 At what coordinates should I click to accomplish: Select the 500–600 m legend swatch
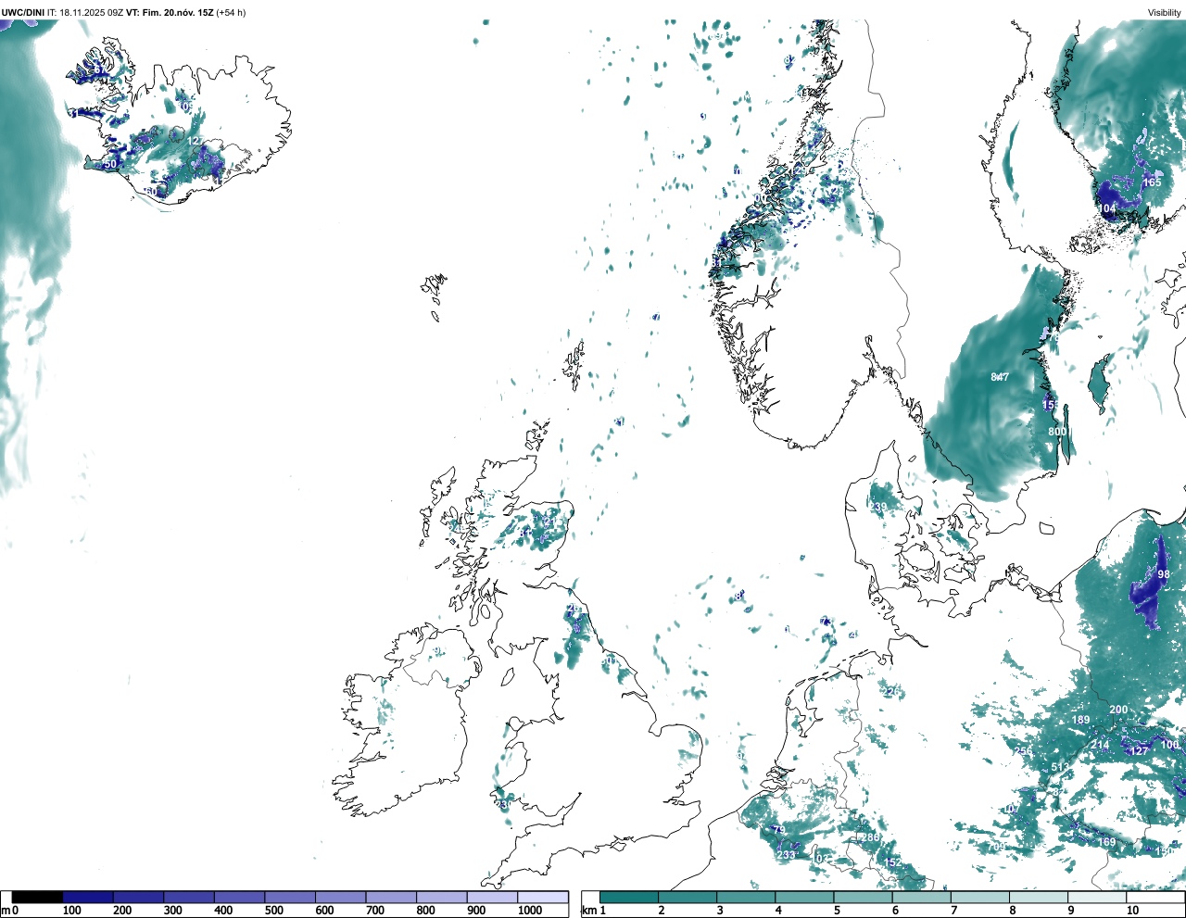coord(290,898)
